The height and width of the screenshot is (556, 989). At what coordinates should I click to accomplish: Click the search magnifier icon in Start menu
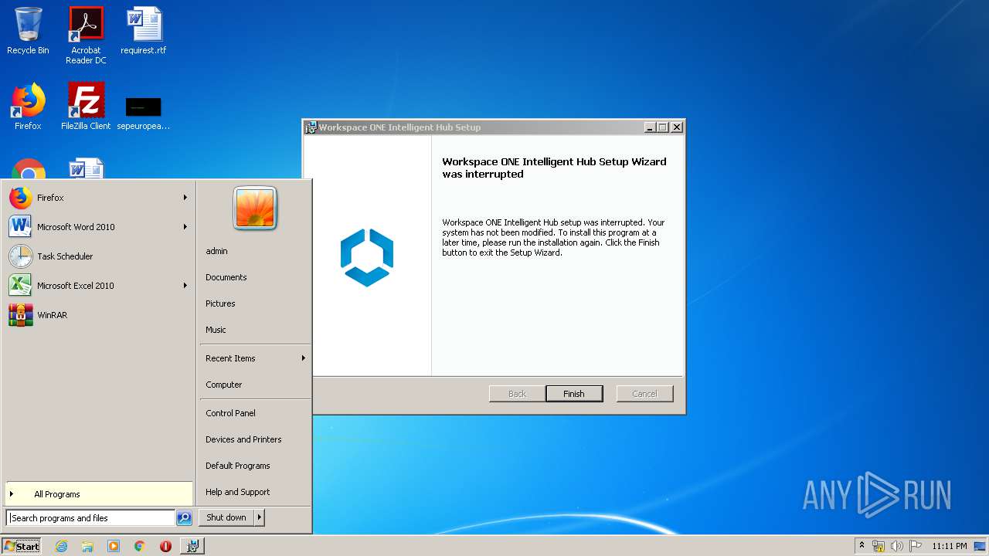coord(184,518)
